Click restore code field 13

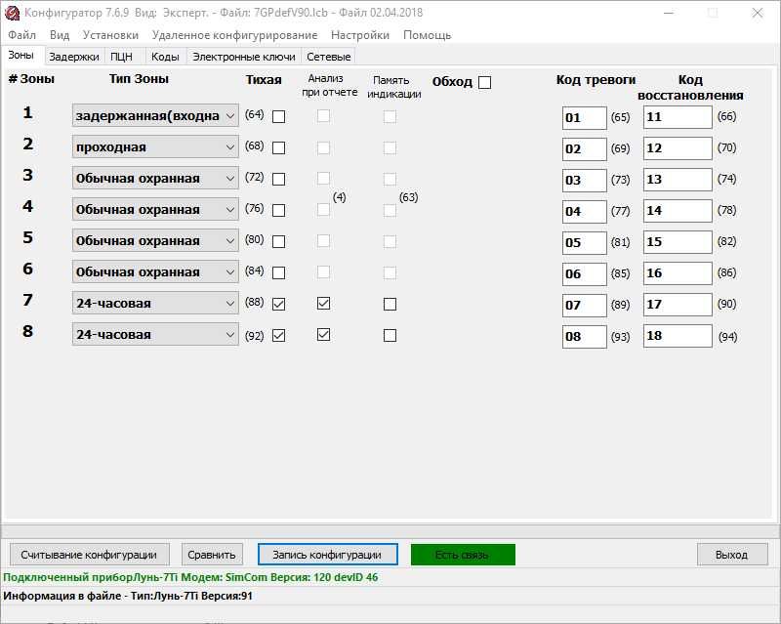click(x=678, y=180)
